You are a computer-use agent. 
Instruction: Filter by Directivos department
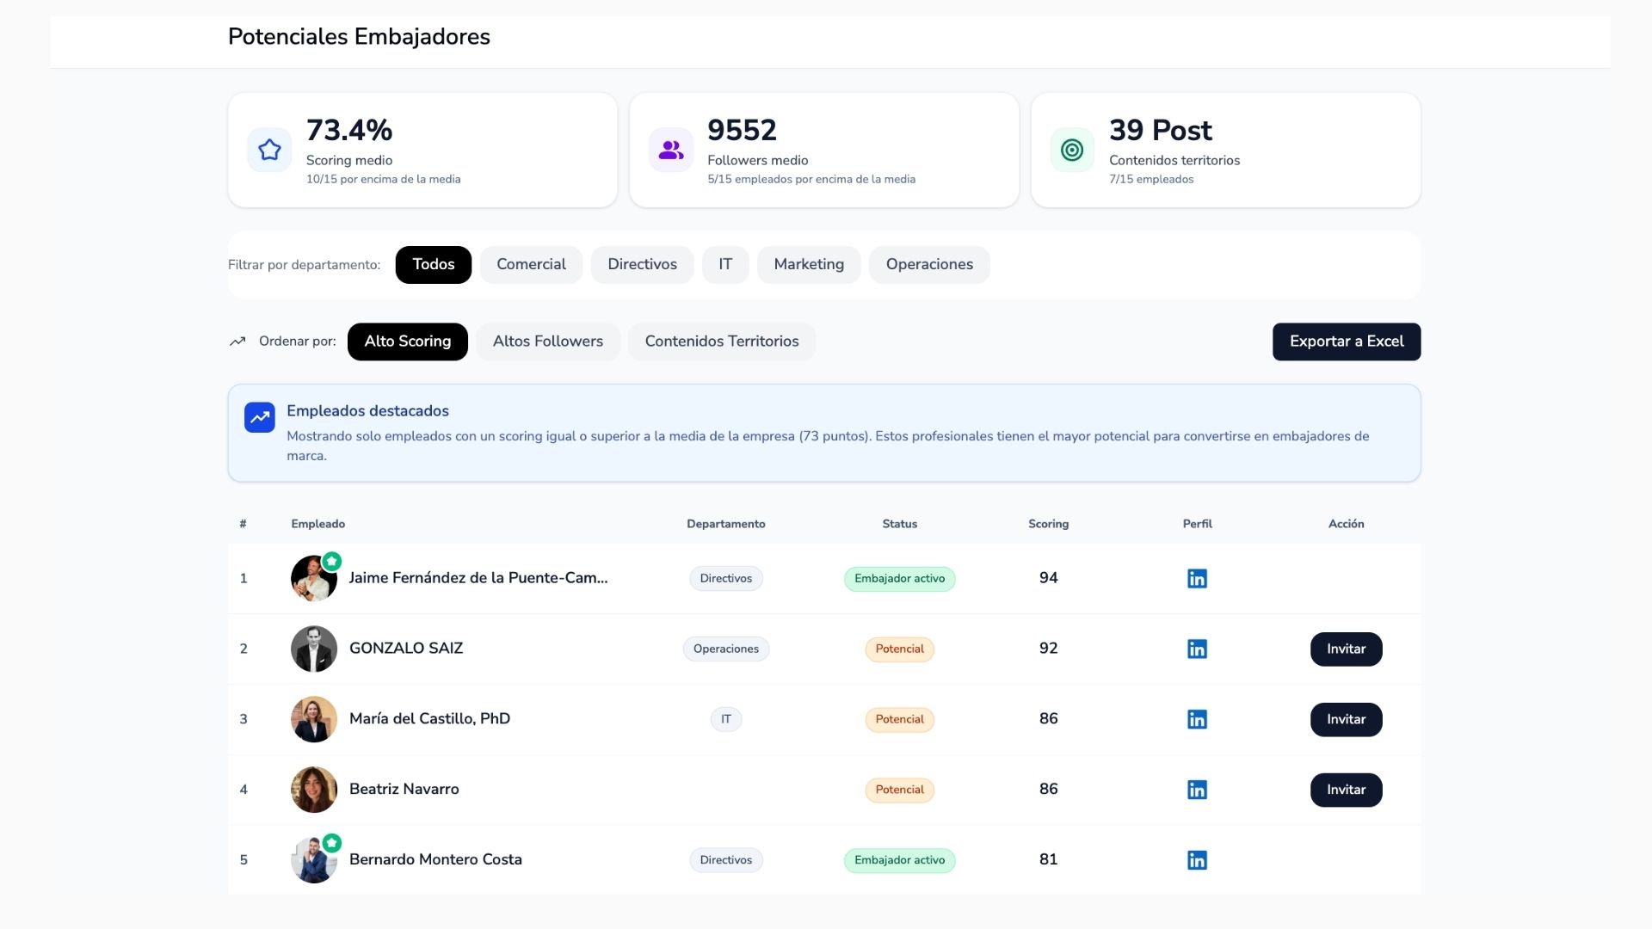coord(642,264)
